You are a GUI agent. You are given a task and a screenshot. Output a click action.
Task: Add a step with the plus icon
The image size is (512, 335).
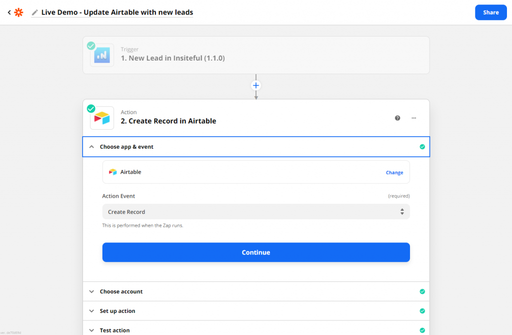256,86
